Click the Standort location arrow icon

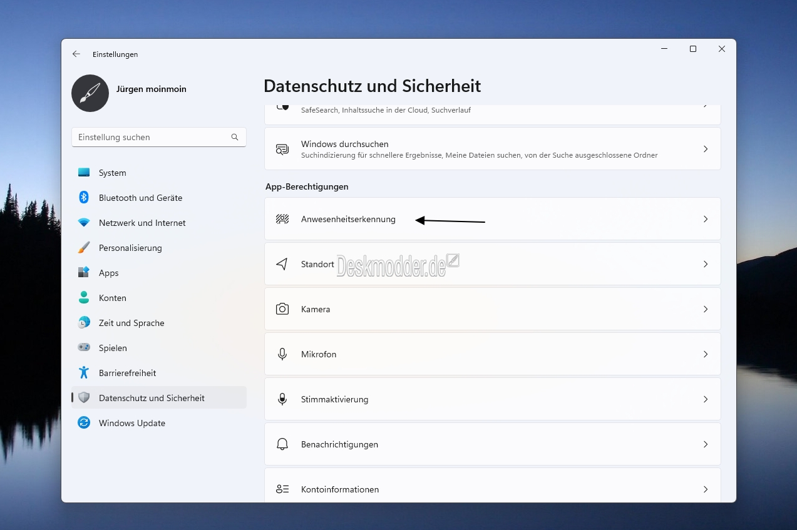(x=282, y=264)
